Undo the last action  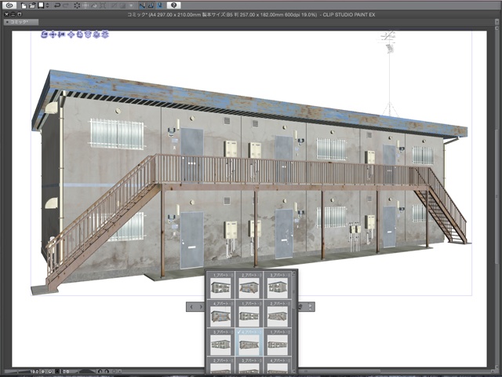pos(57,5)
